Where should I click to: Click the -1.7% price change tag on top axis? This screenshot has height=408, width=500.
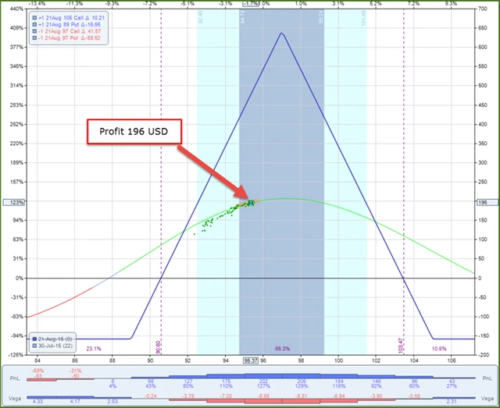[x=251, y=4]
